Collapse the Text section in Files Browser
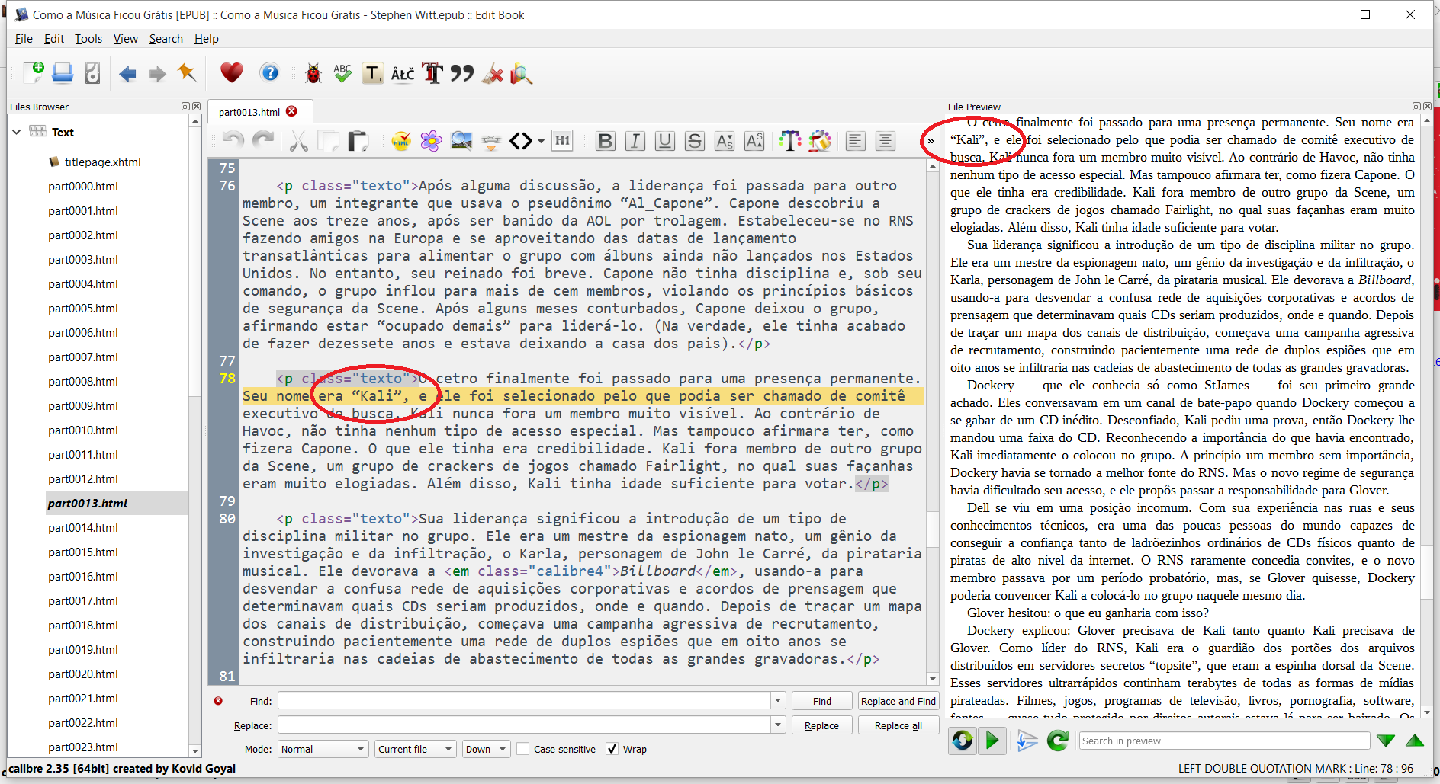The height and width of the screenshot is (784, 1440). coord(17,132)
